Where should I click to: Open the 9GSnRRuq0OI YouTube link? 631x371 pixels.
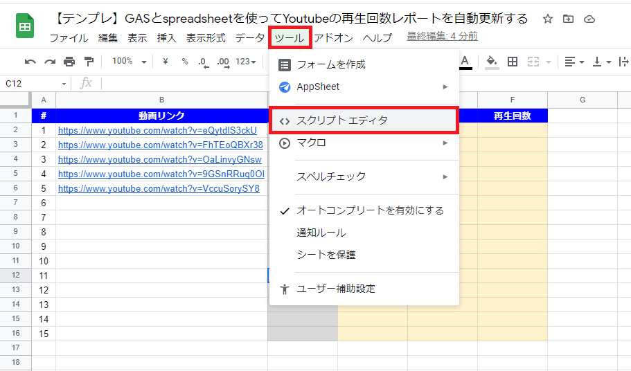[x=161, y=174]
